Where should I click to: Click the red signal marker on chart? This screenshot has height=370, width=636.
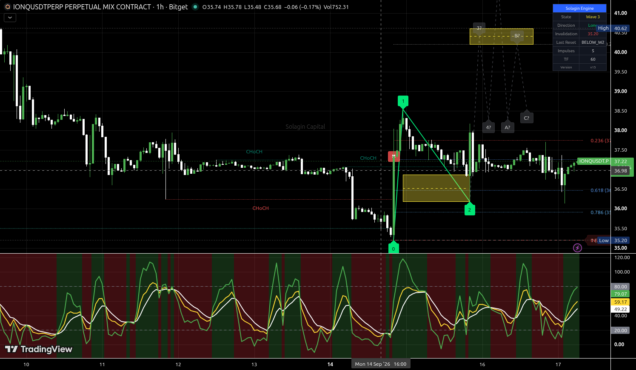pos(394,157)
